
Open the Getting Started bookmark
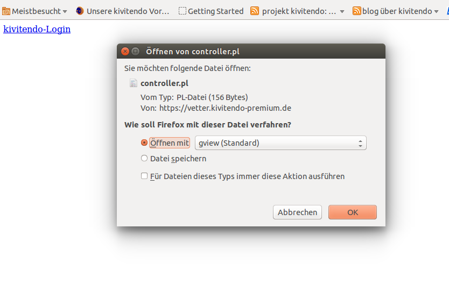point(216,11)
